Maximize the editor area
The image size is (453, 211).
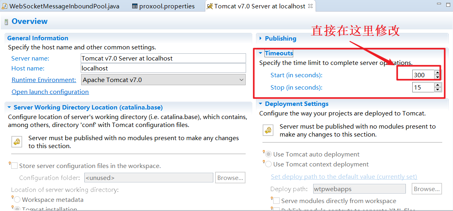pos(448,4)
